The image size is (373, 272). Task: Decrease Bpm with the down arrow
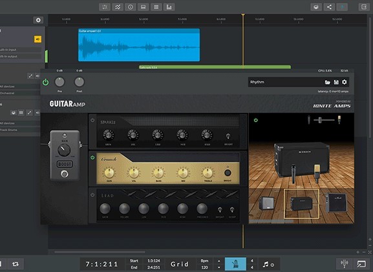219,267
